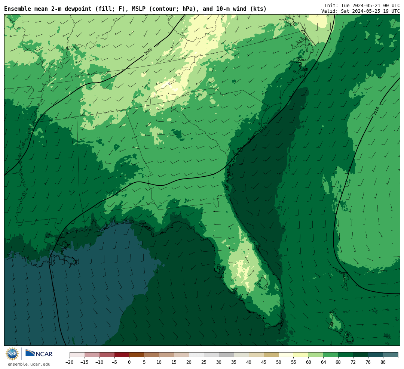This screenshot has width=404, height=369.
Task: Click the NSF logo
Action: [12, 354]
